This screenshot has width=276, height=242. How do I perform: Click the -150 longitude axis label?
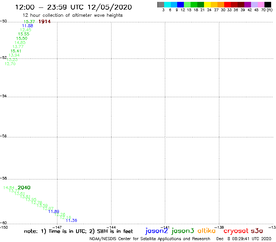click(x=4, y=227)
